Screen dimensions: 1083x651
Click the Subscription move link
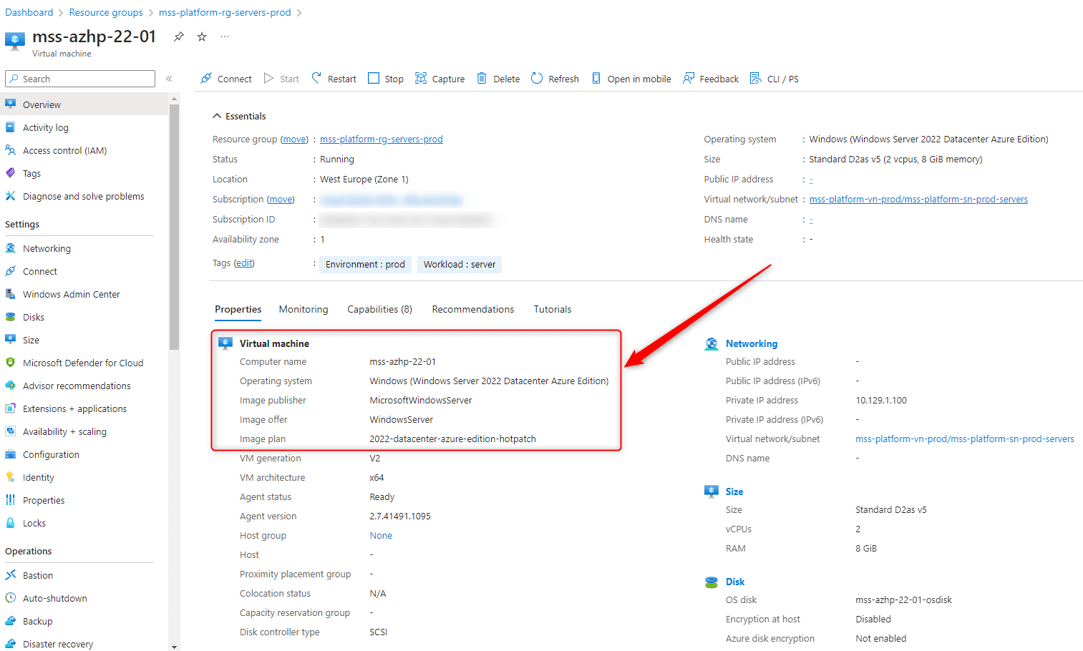point(281,200)
